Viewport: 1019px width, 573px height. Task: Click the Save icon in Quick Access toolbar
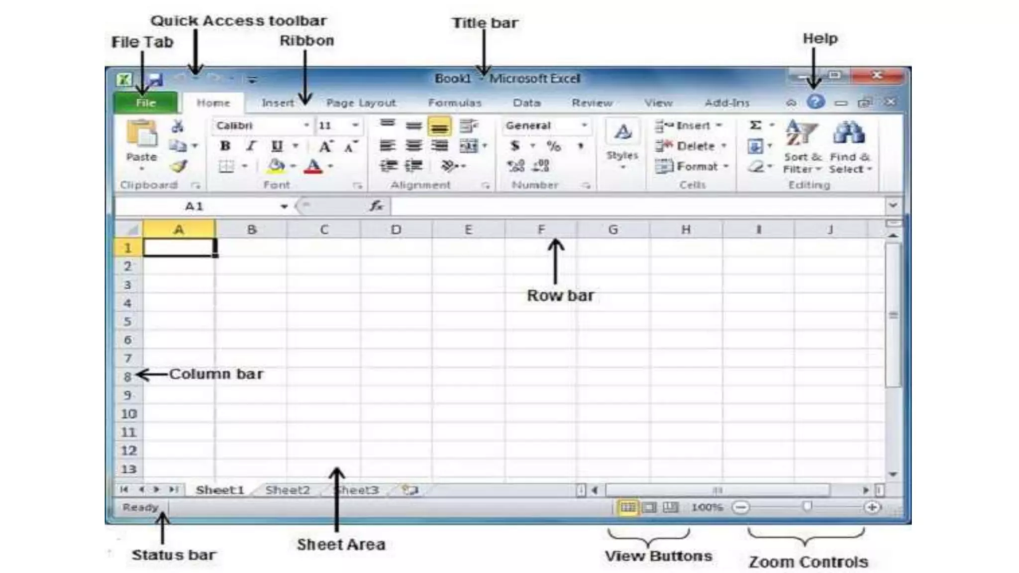156,79
